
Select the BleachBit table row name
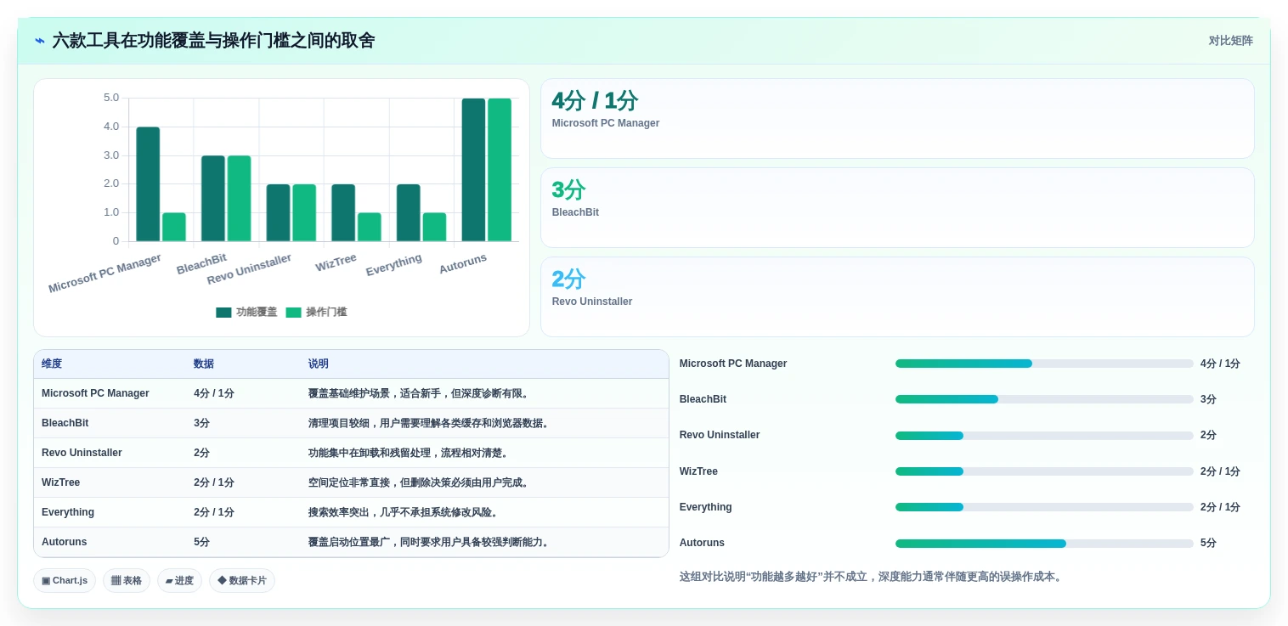[65, 423]
